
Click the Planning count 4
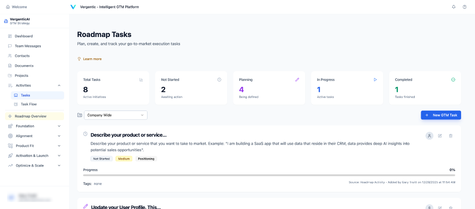tap(241, 89)
